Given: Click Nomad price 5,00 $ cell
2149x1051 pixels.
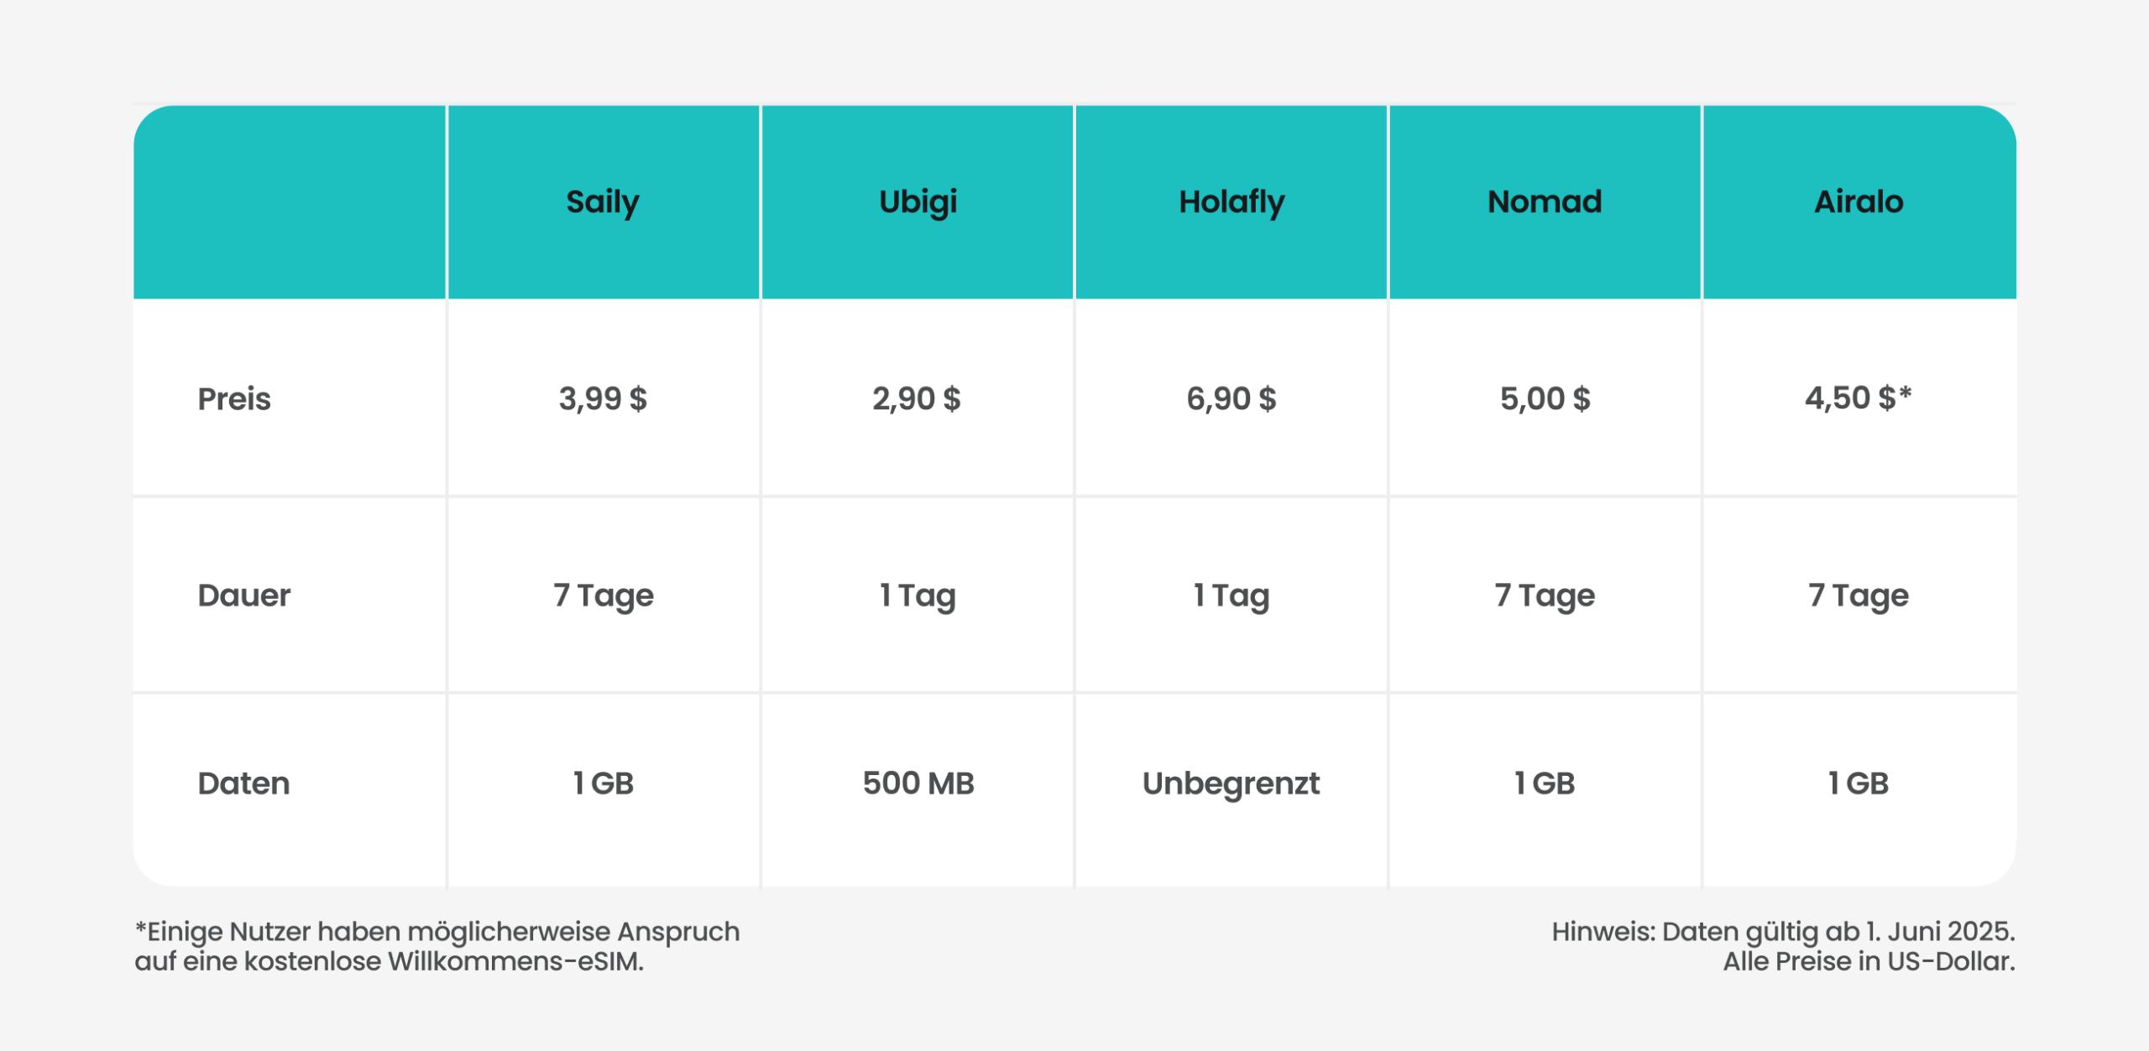Looking at the screenshot, I should (1545, 398).
